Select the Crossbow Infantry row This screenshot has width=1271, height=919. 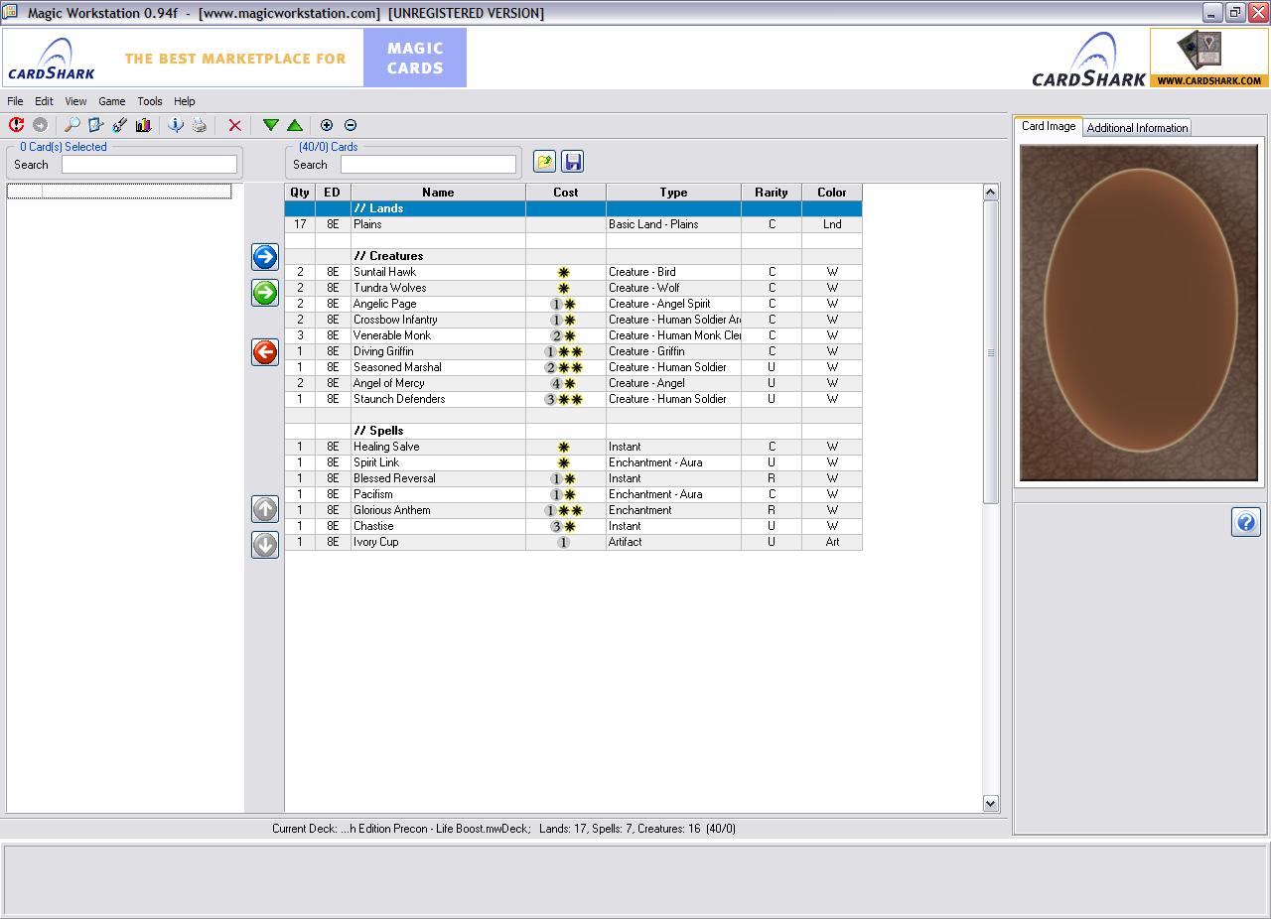(x=573, y=320)
